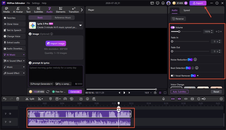Click the Auto Subtitles button
The height and width of the screenshot is (130, 226).
179,91
